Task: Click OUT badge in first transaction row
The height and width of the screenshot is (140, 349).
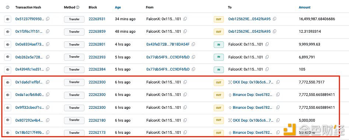Action: pos(219,19)
